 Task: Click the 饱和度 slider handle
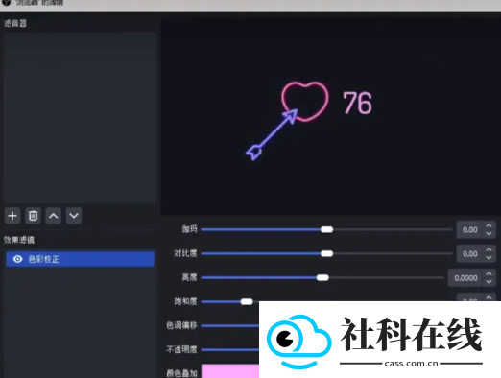(x=247, y=301)
